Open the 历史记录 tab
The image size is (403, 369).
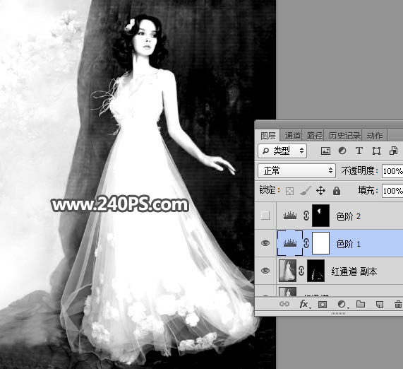(344, 136)
